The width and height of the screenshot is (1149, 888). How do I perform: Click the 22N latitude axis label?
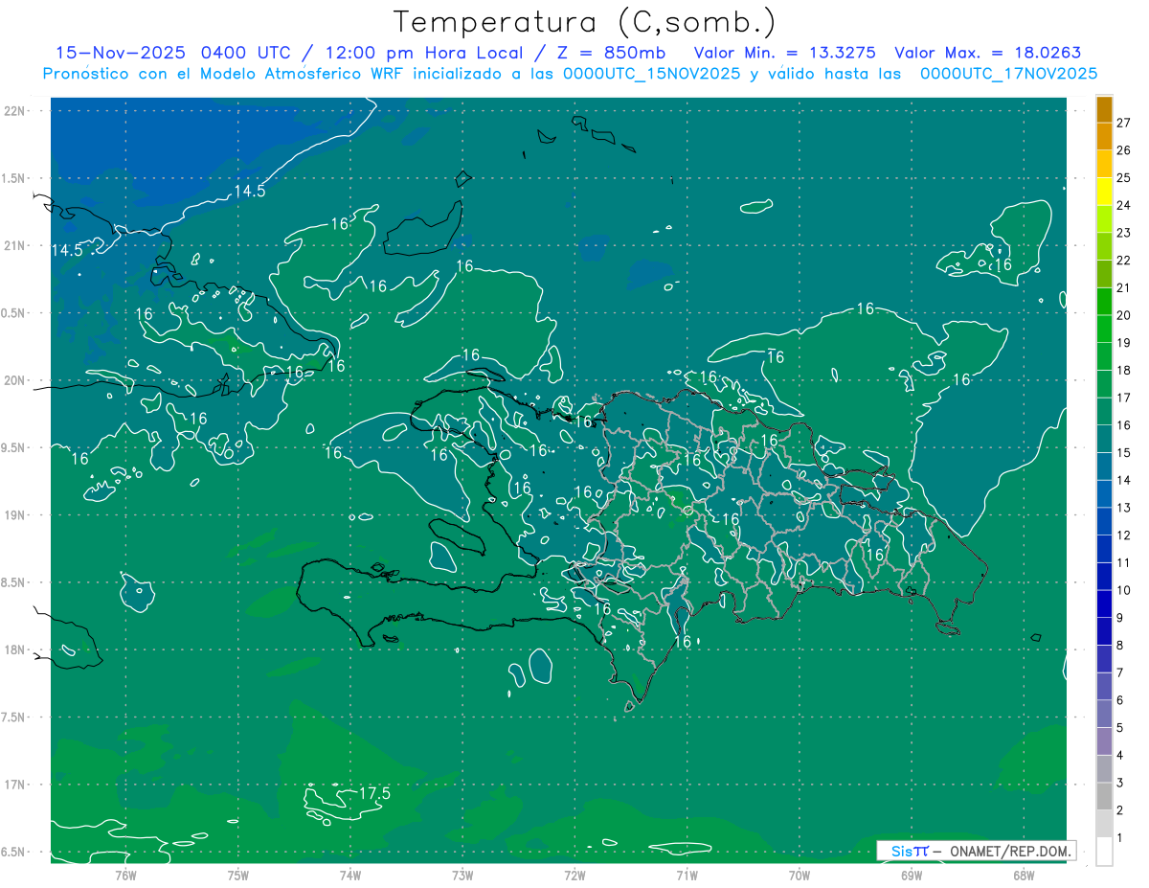14,110
